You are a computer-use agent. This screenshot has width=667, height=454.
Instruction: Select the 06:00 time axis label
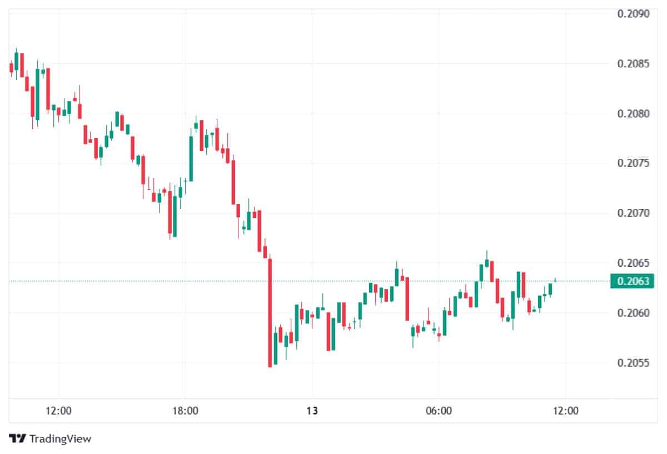438,411
